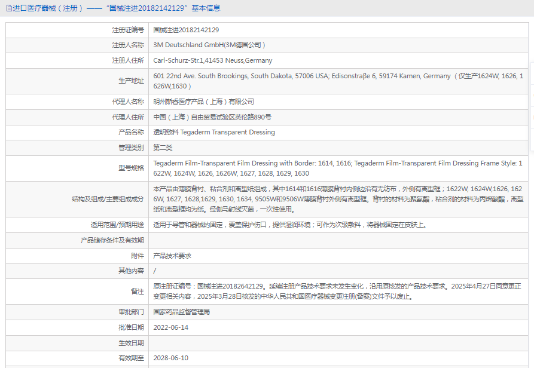This screenshot has height=368, width=534.
Task: Select the 其他内容 label
Action: (x=131, y=271)
